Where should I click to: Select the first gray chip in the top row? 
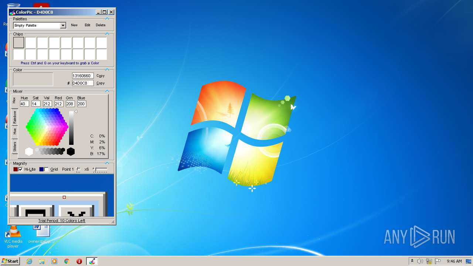pyautogui.click(x=18, y=42)
